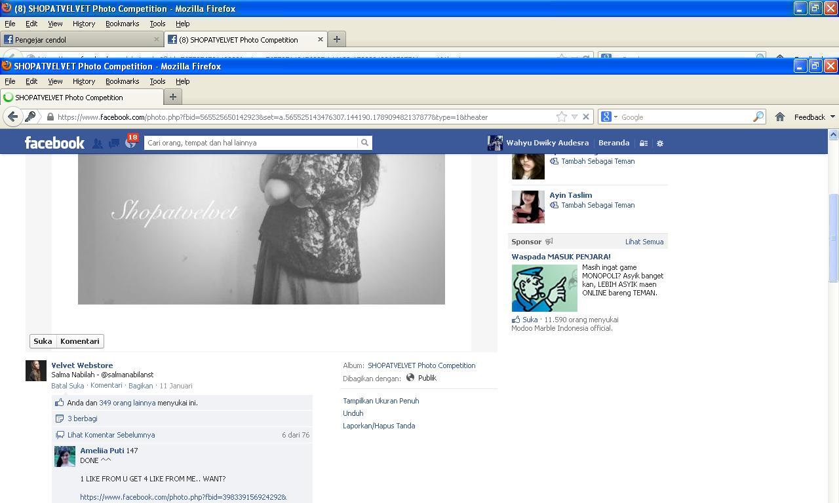Click 'Lihat Semua' in the Sponsor section
This screenshot has width=839, height=503.
click(x=644, y=242)
